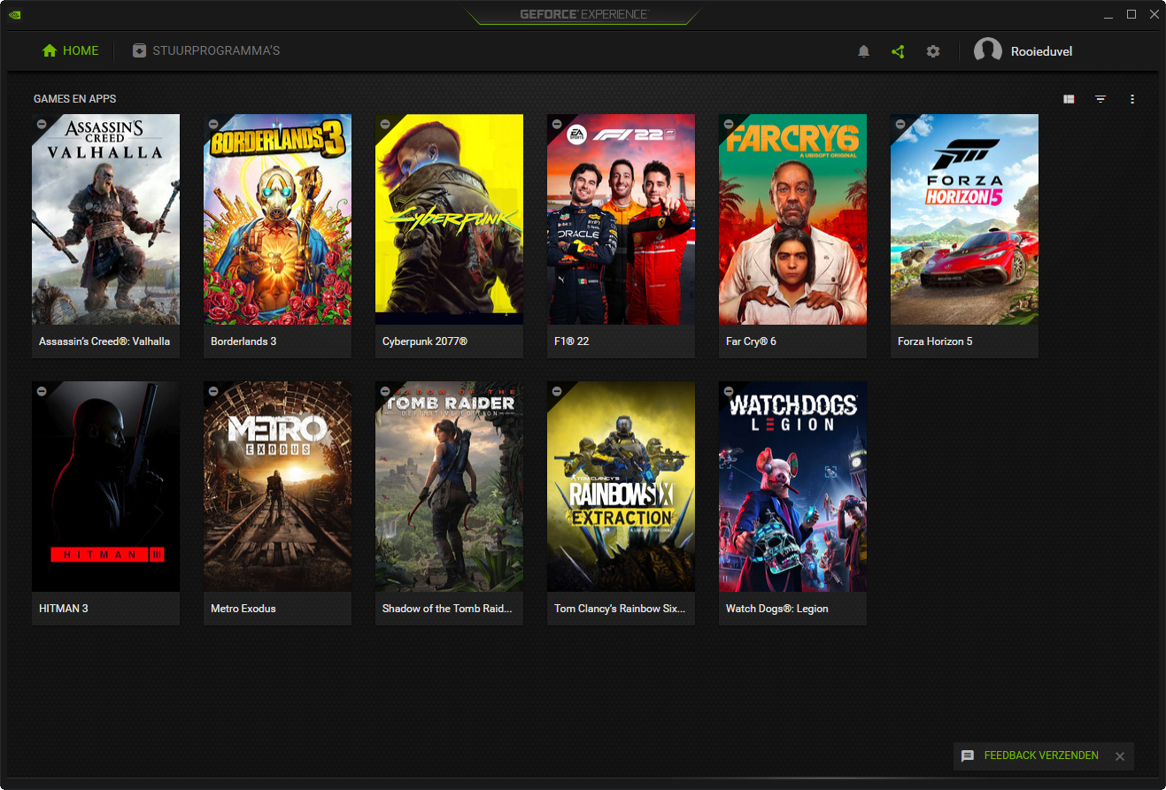
Task: Go to the Home tab
Action: (x=71, y=50)
